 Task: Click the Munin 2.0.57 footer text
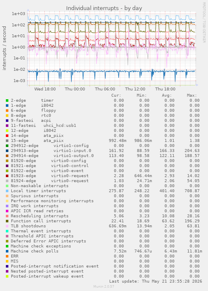click(x=104, y=286)
